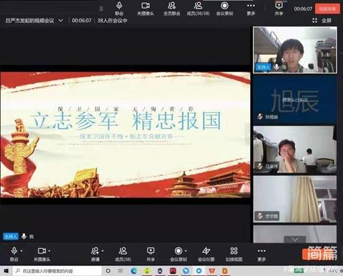343x276 pixels.
Task: Click microphone icon beside 主持人 label at bottom-left
Action: [24, 236]
